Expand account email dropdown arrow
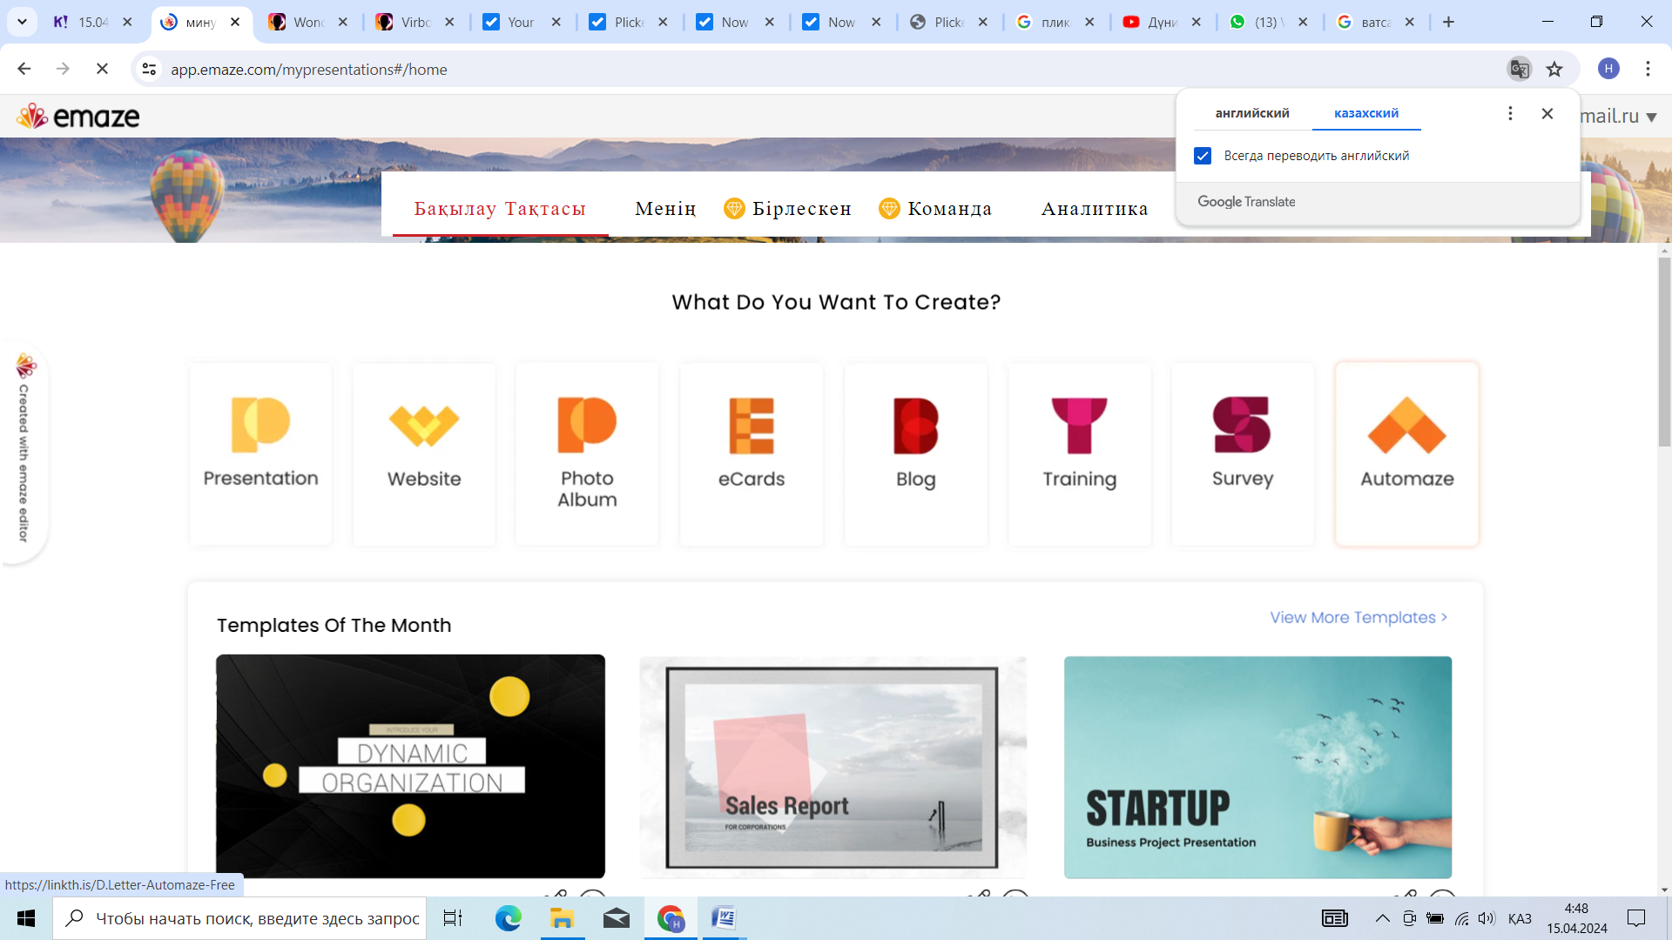This screenshot has height=940, width=1672. coord(1651,117)
